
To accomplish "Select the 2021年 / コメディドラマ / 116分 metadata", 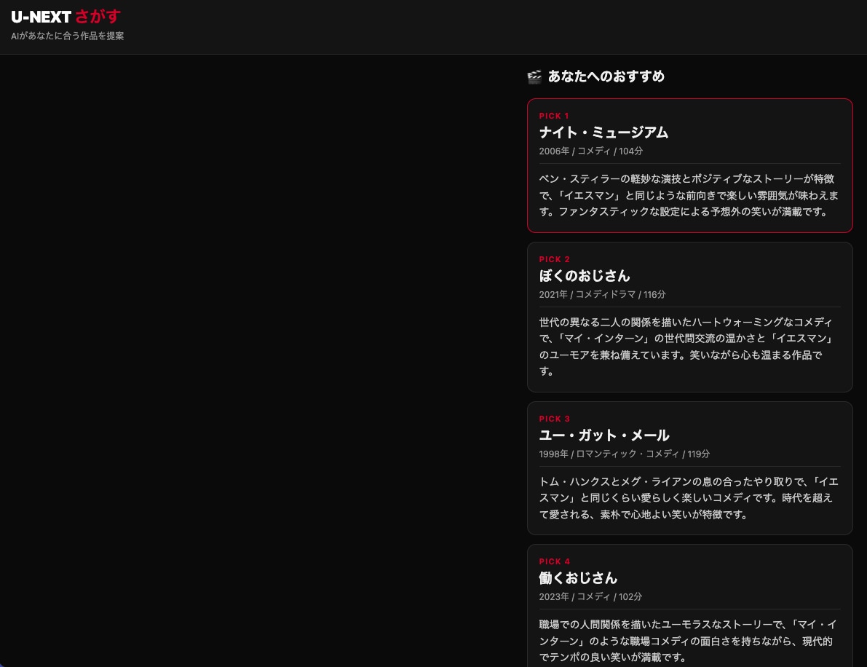I will click(x=602, y=294).
